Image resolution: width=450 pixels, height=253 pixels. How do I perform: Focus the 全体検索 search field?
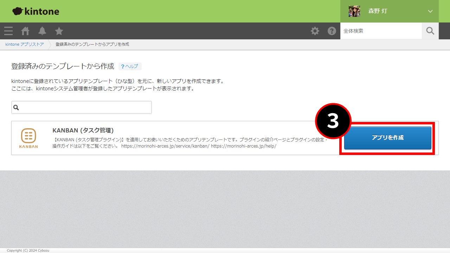click(x=381, y=31)
